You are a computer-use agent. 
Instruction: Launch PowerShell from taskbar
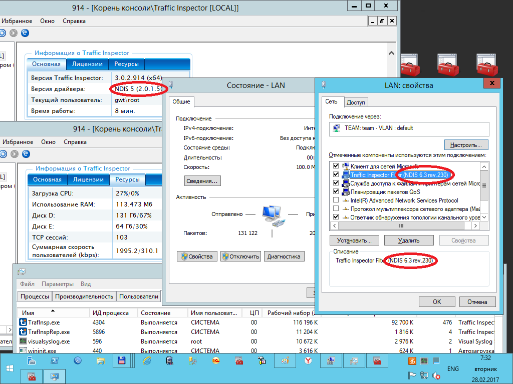(x=54, y=361)
